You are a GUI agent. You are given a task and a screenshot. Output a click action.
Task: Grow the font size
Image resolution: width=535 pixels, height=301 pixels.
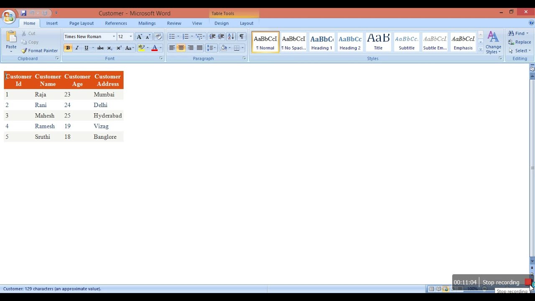pos(139,37)
